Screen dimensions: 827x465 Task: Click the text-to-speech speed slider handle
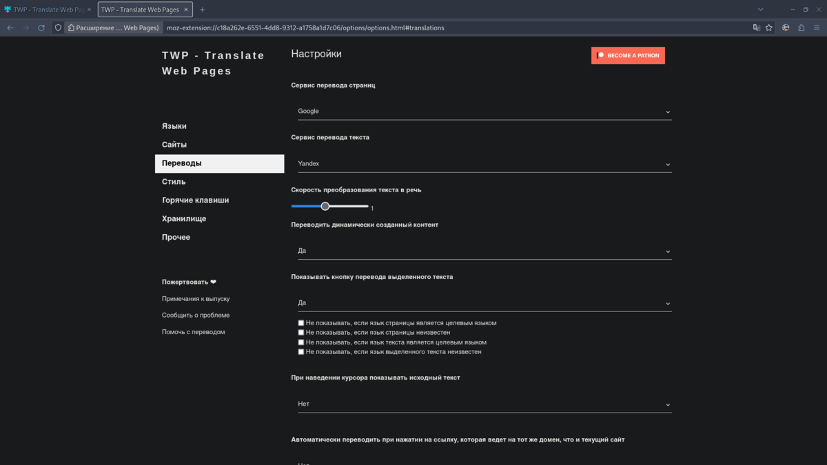point(325,206)
